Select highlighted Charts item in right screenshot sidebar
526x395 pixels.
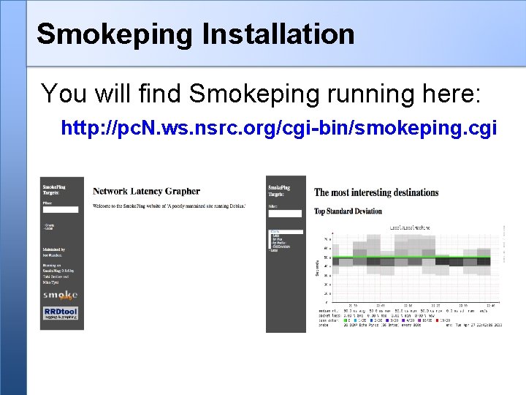286,232
